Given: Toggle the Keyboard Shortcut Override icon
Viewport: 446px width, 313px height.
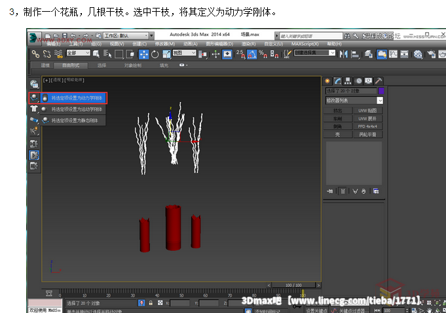Looking at the screenshot, I should pos(227,54).
